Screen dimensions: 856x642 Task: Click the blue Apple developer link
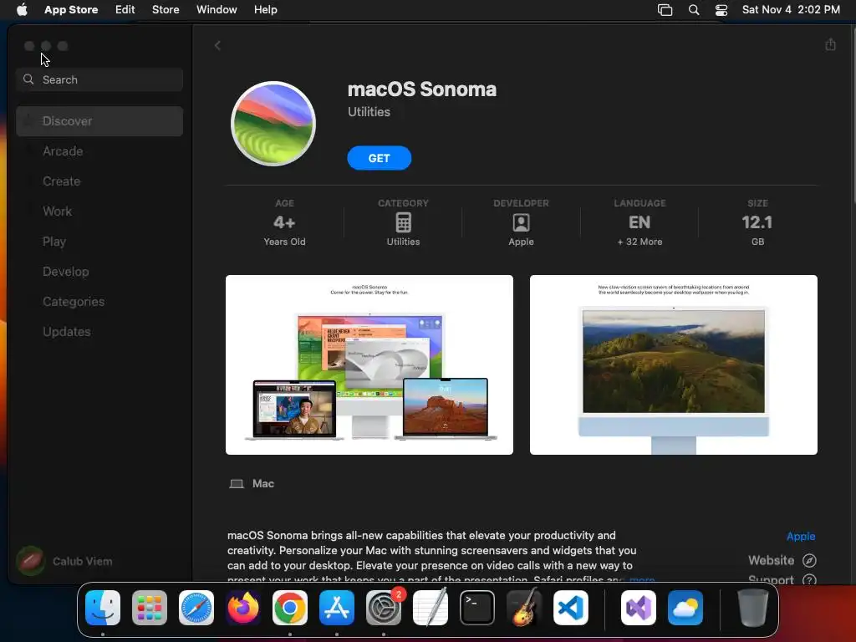click(x=800, y=536)
